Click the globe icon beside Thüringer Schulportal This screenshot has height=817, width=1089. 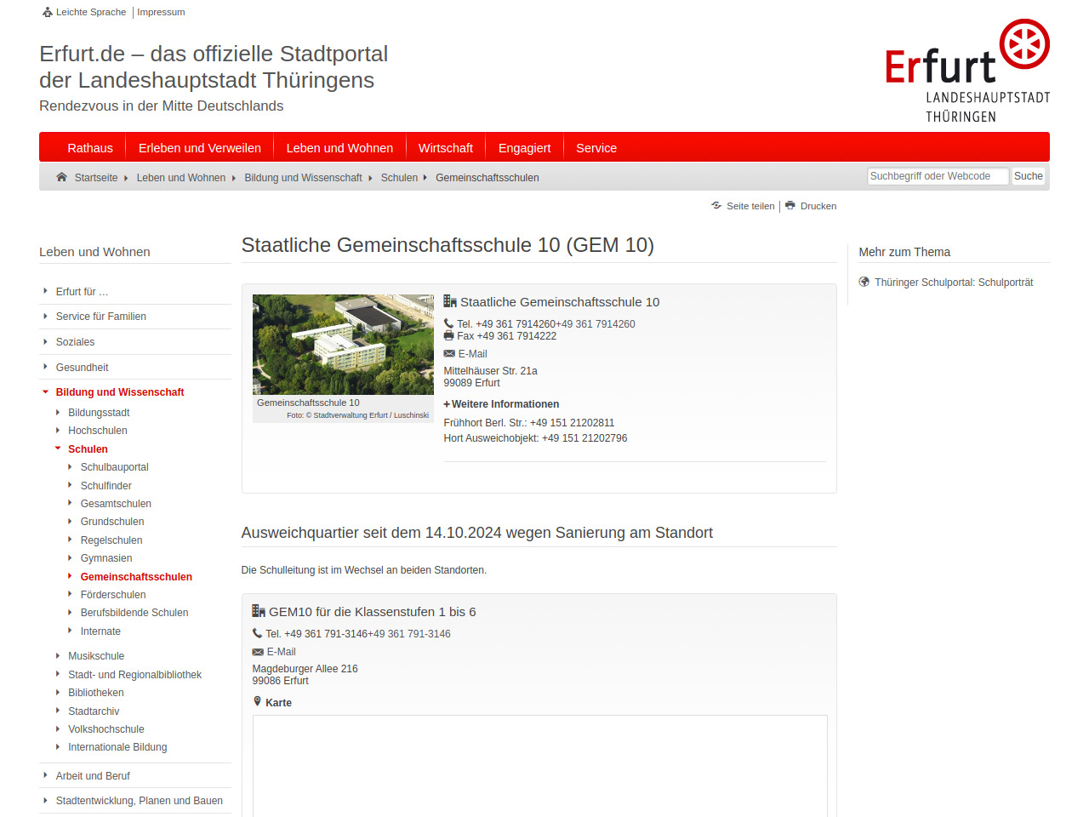864,283
